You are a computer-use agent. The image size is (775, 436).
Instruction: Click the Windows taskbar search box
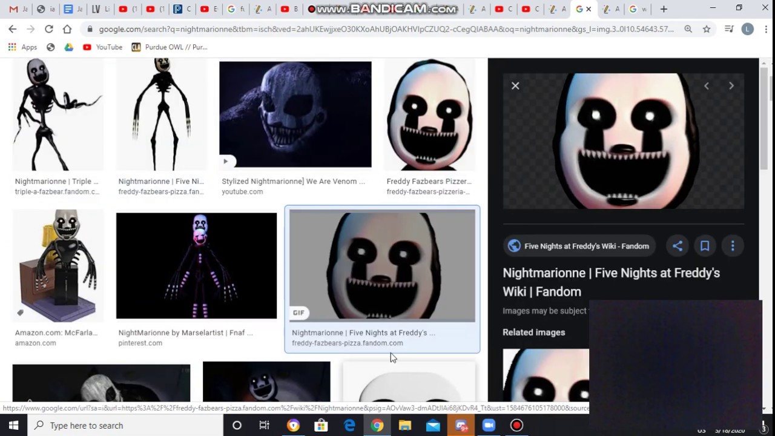tap(126, 425)
